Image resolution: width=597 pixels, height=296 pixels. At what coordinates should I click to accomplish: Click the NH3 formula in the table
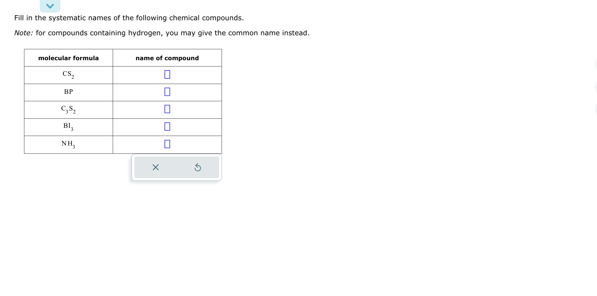point(68,144)
